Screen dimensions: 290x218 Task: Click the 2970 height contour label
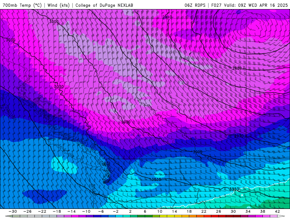tap(239, 136)
